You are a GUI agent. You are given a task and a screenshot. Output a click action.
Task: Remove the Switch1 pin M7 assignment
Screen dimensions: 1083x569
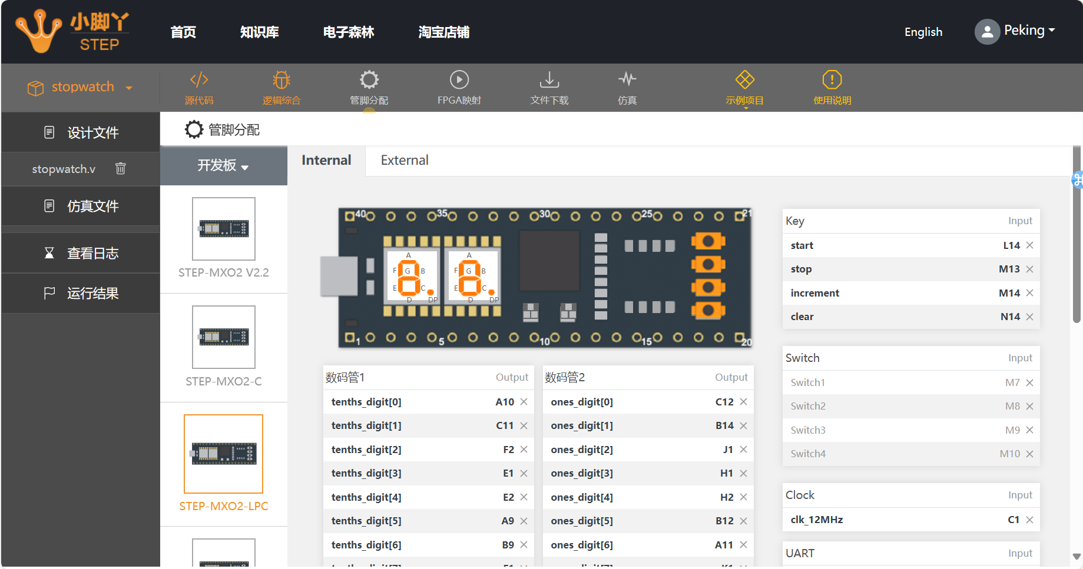tap(1029, 382)
